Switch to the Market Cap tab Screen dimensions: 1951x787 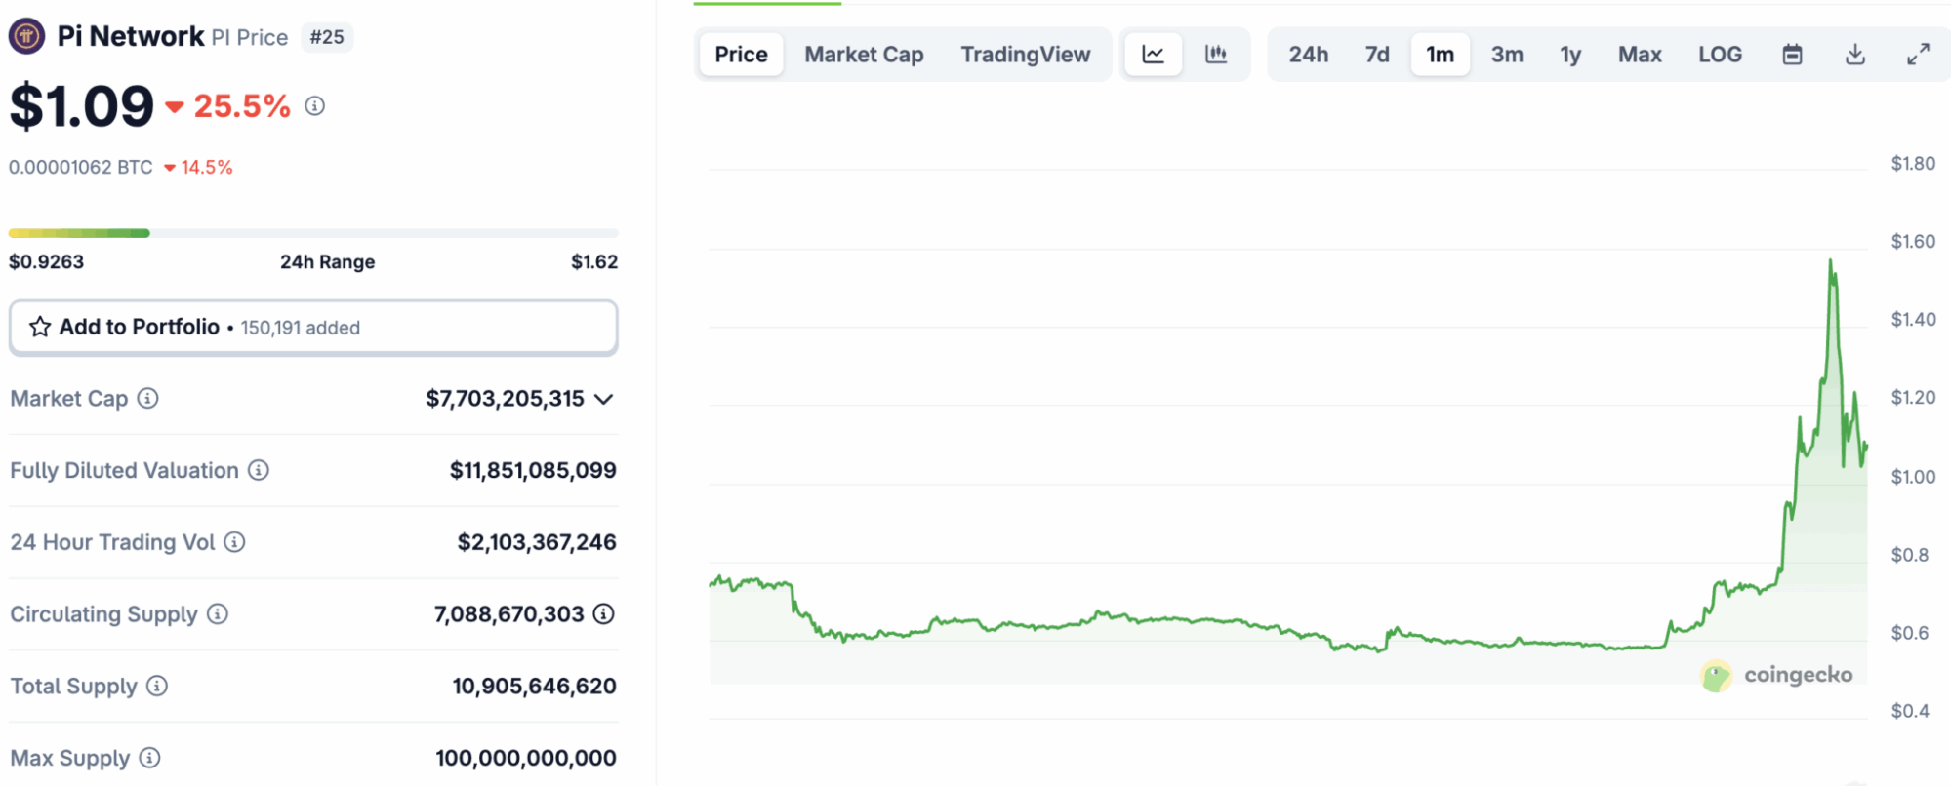pos(864,55)
